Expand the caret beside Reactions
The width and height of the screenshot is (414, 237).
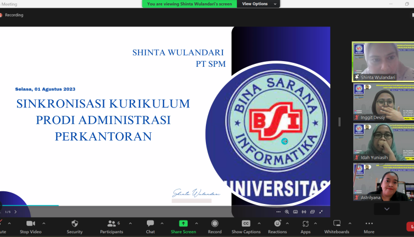[287, 224]
